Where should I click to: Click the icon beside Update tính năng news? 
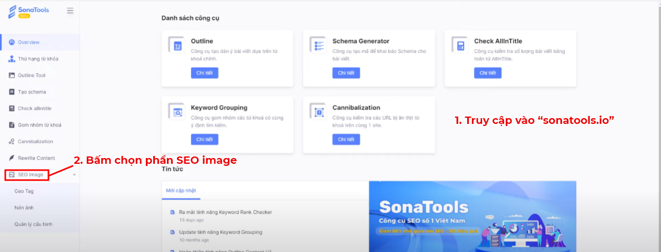[x=172, y=232]
